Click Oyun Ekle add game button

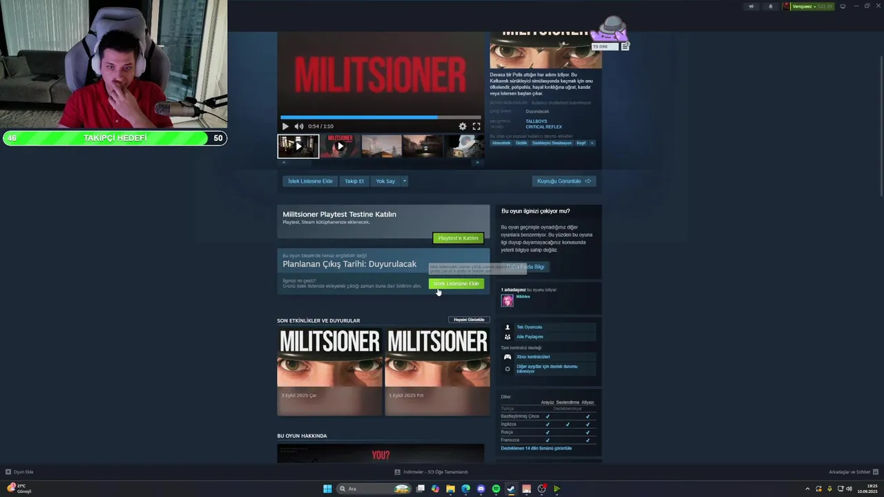click(20, 472)
